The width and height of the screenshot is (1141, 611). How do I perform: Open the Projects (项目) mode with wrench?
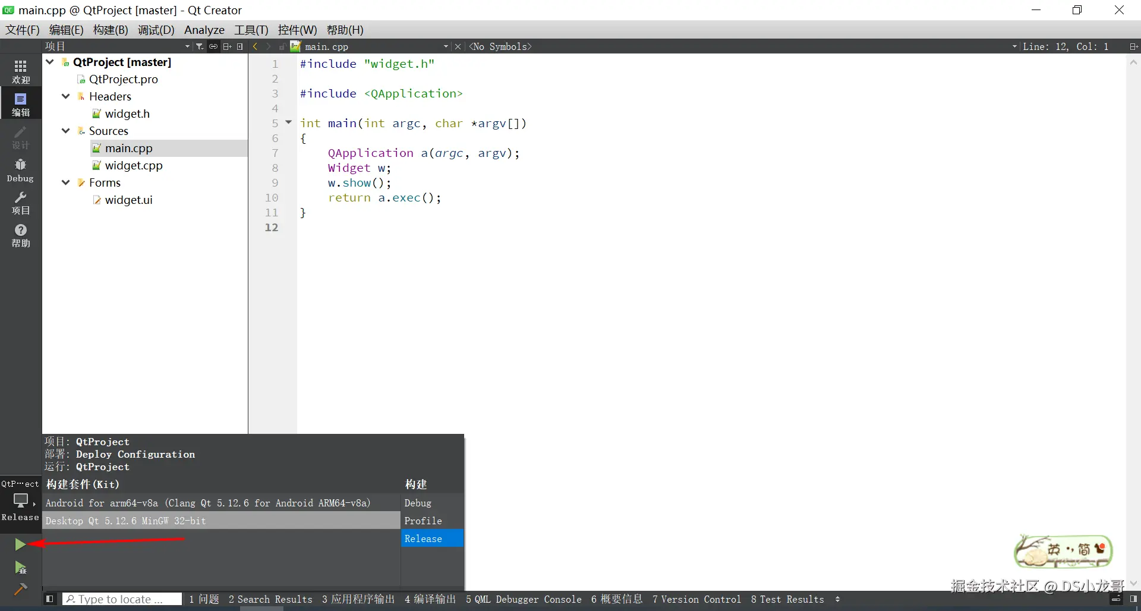[21, 203]
